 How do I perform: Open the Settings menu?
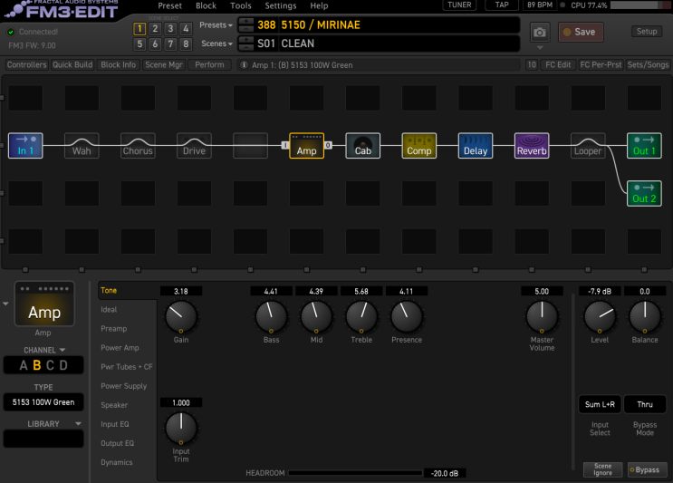pos(281,6)
